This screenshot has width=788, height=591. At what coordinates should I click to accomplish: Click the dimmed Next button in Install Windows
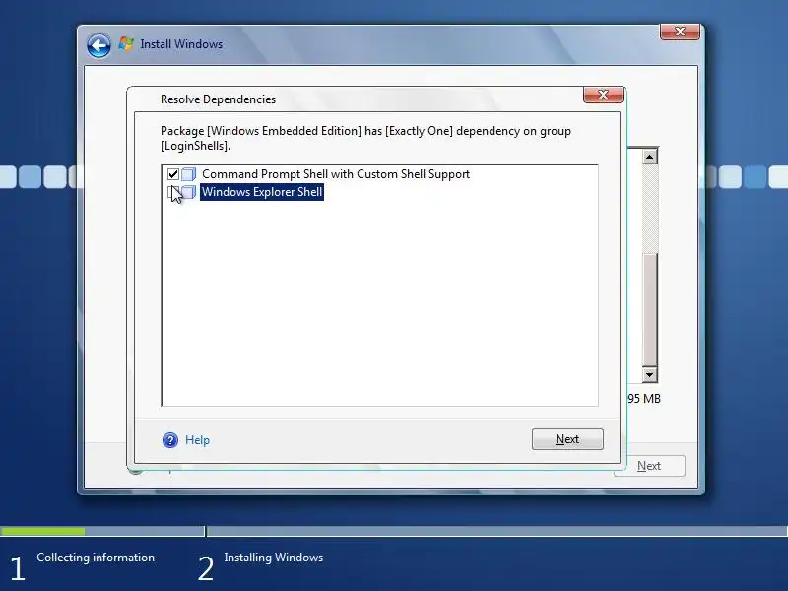[x=649, y=466]
